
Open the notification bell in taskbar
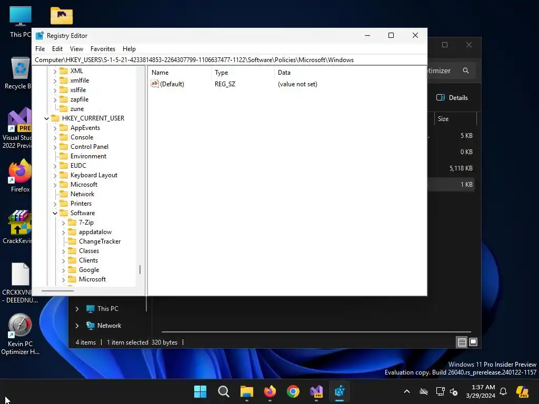pos(503,391)
